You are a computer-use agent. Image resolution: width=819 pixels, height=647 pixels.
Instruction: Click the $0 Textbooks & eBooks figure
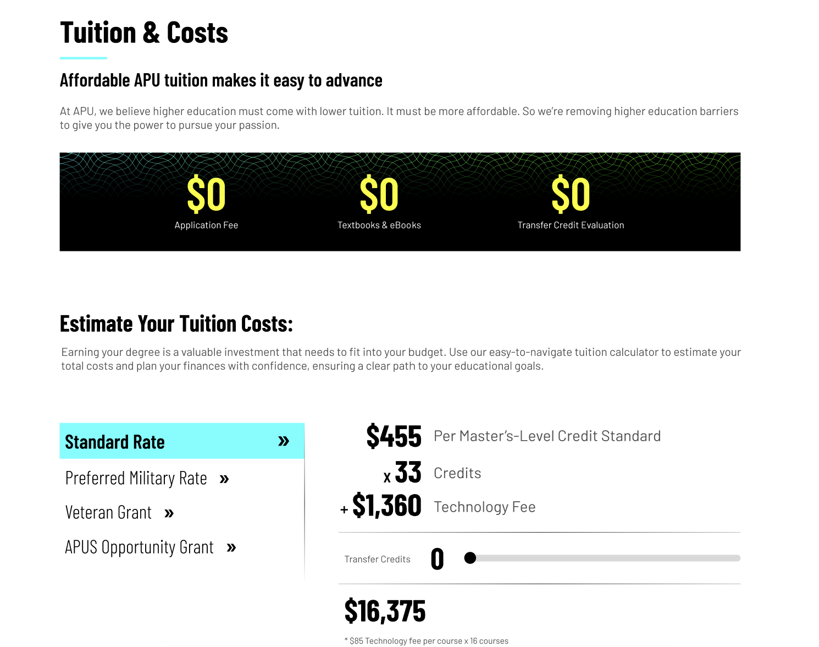379,194
